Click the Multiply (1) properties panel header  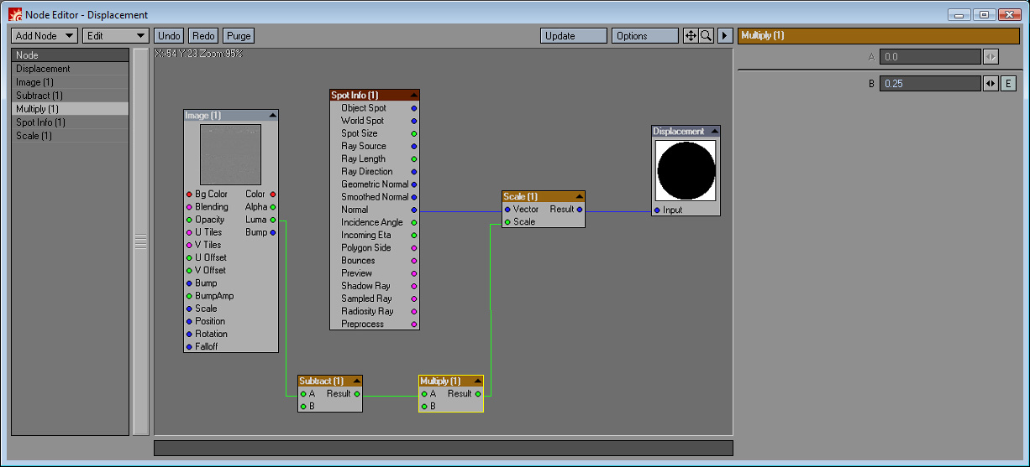click(x=879, y=36)
